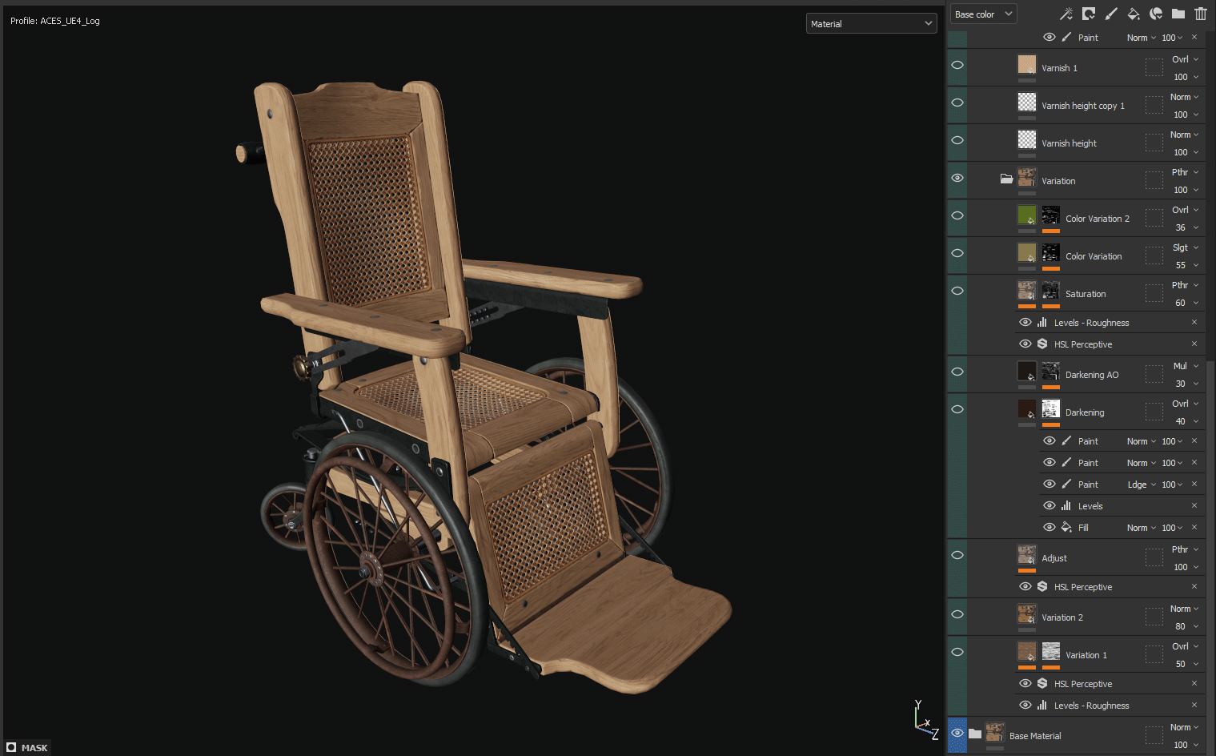Add a fill layer with bucket icon
The height and width of the screenshot is (756, 1216).
pyautogui.click(x=1134, y=14)
